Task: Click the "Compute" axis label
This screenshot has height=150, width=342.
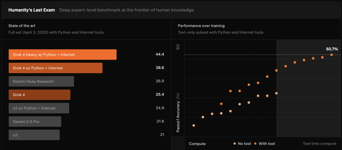Action: coord(197,144)
